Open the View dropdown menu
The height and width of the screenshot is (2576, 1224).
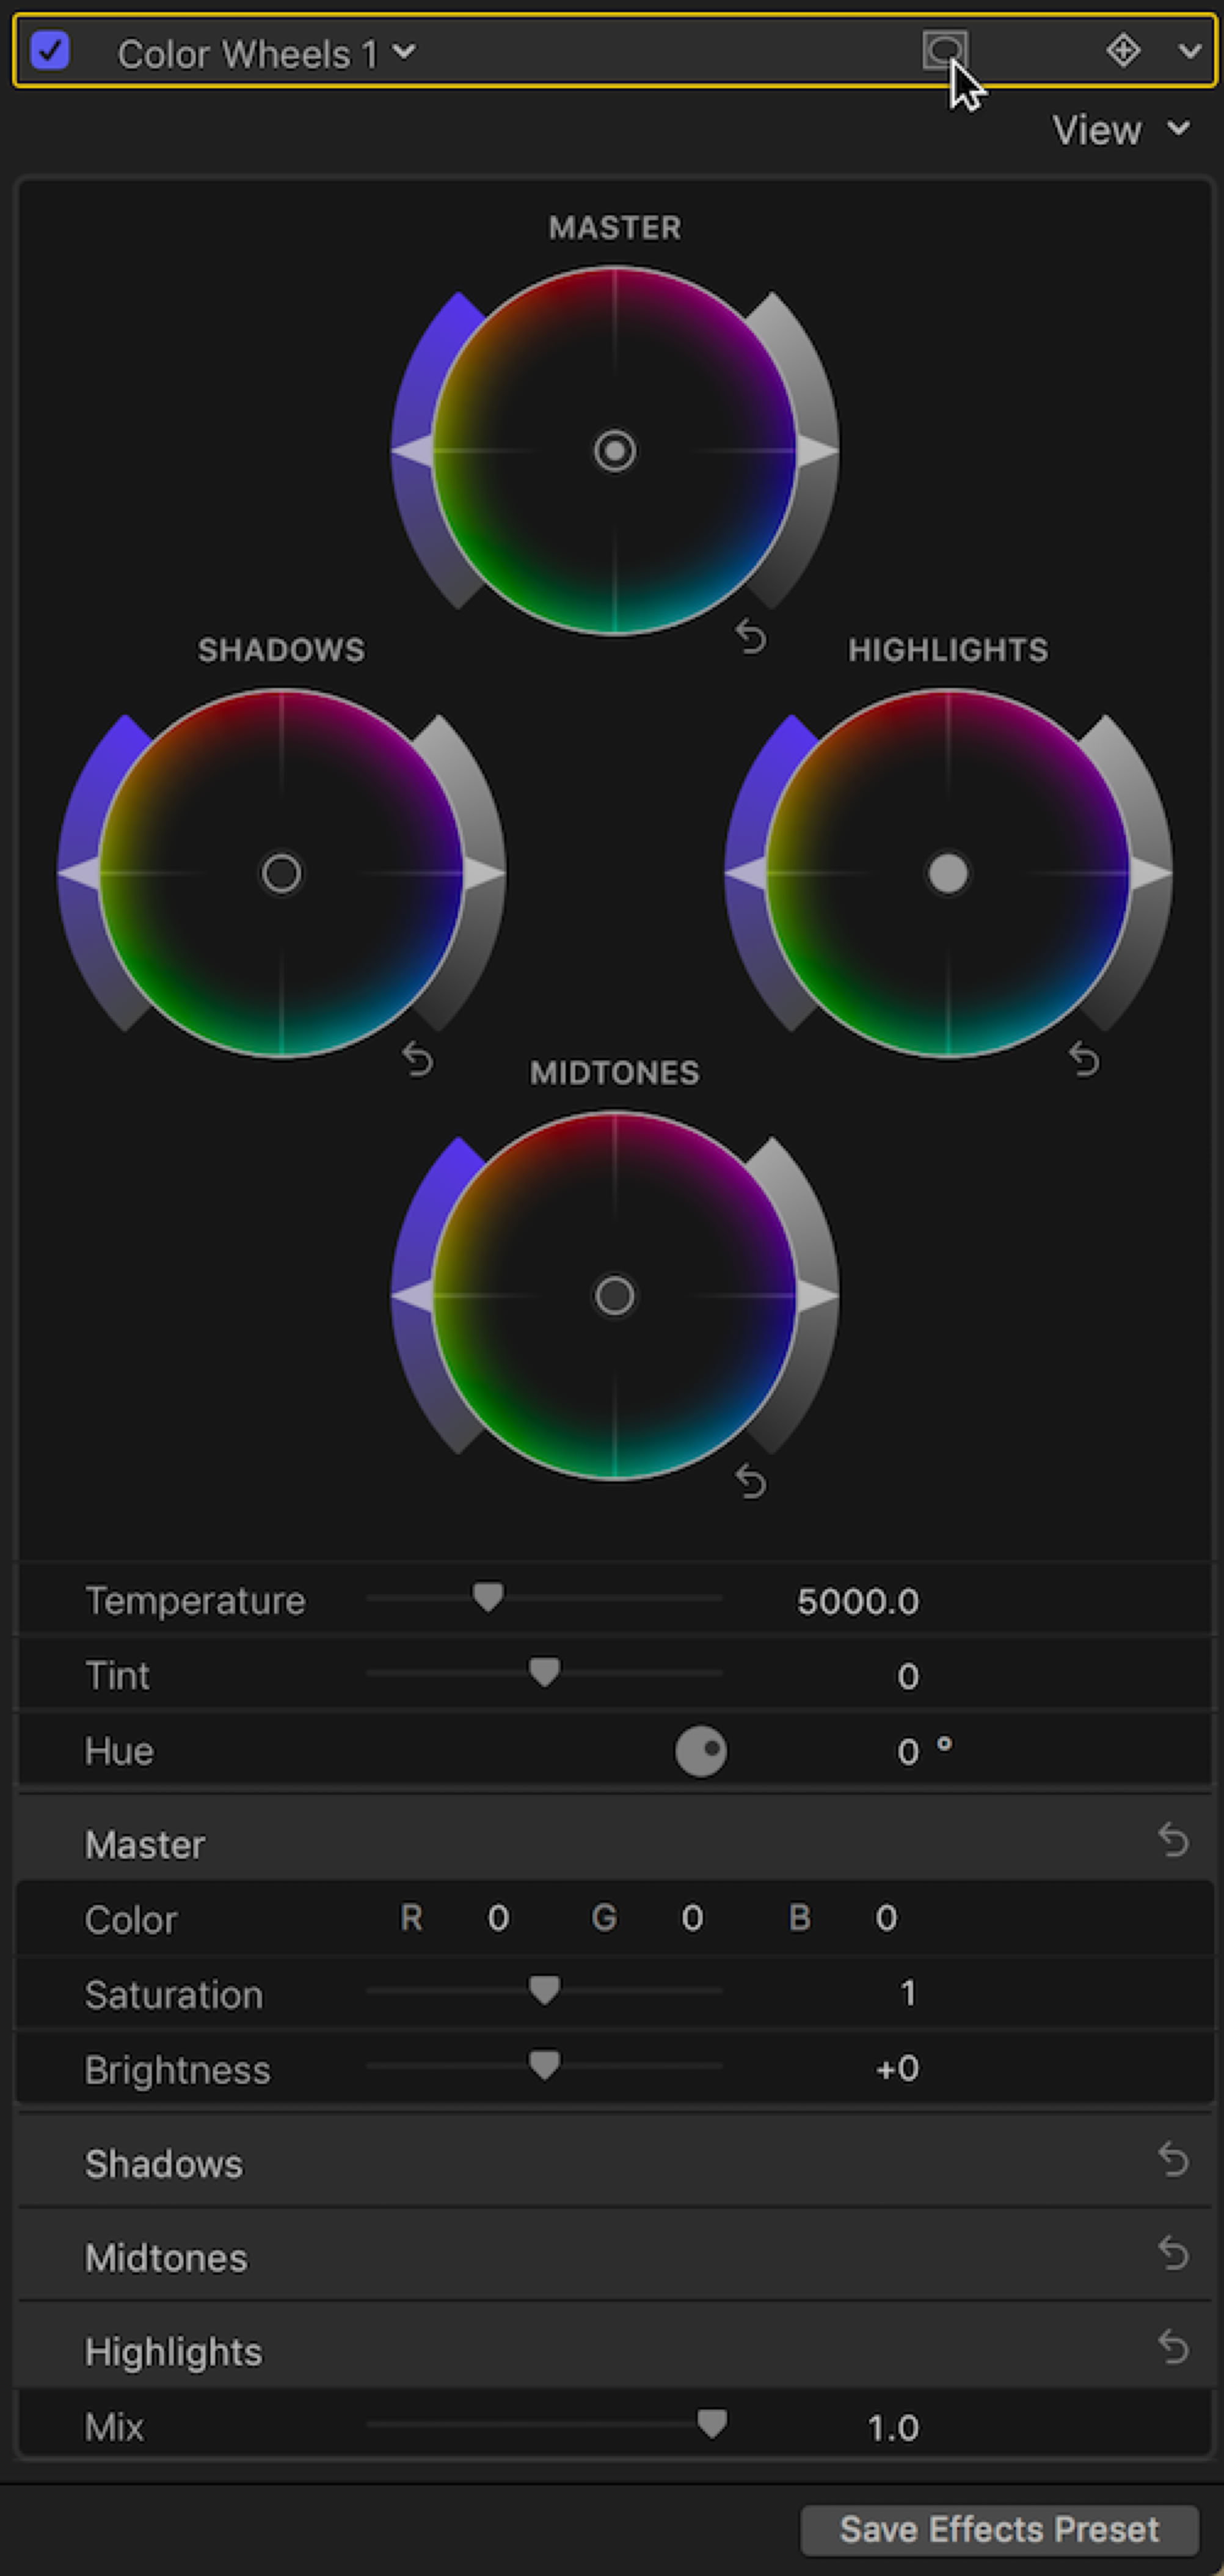tap(1120, 130)
